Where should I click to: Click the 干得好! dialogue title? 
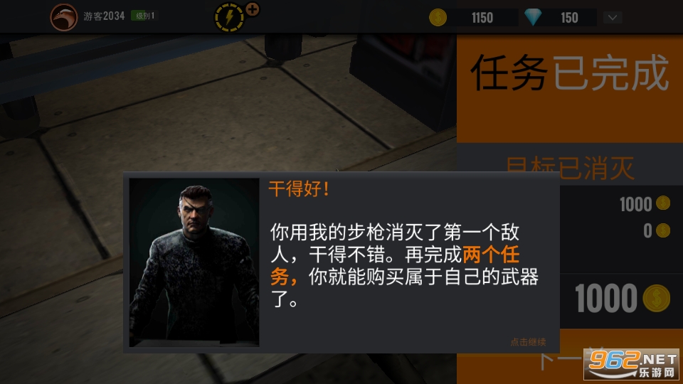299,189
